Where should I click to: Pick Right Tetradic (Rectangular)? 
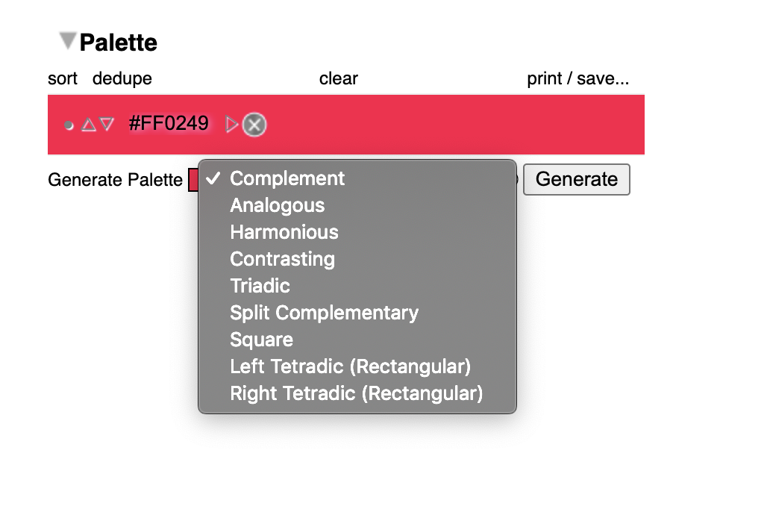(357, 393)
